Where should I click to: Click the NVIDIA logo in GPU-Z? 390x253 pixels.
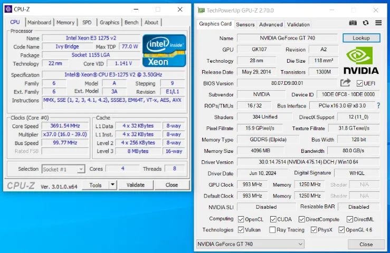pos(361,61)
